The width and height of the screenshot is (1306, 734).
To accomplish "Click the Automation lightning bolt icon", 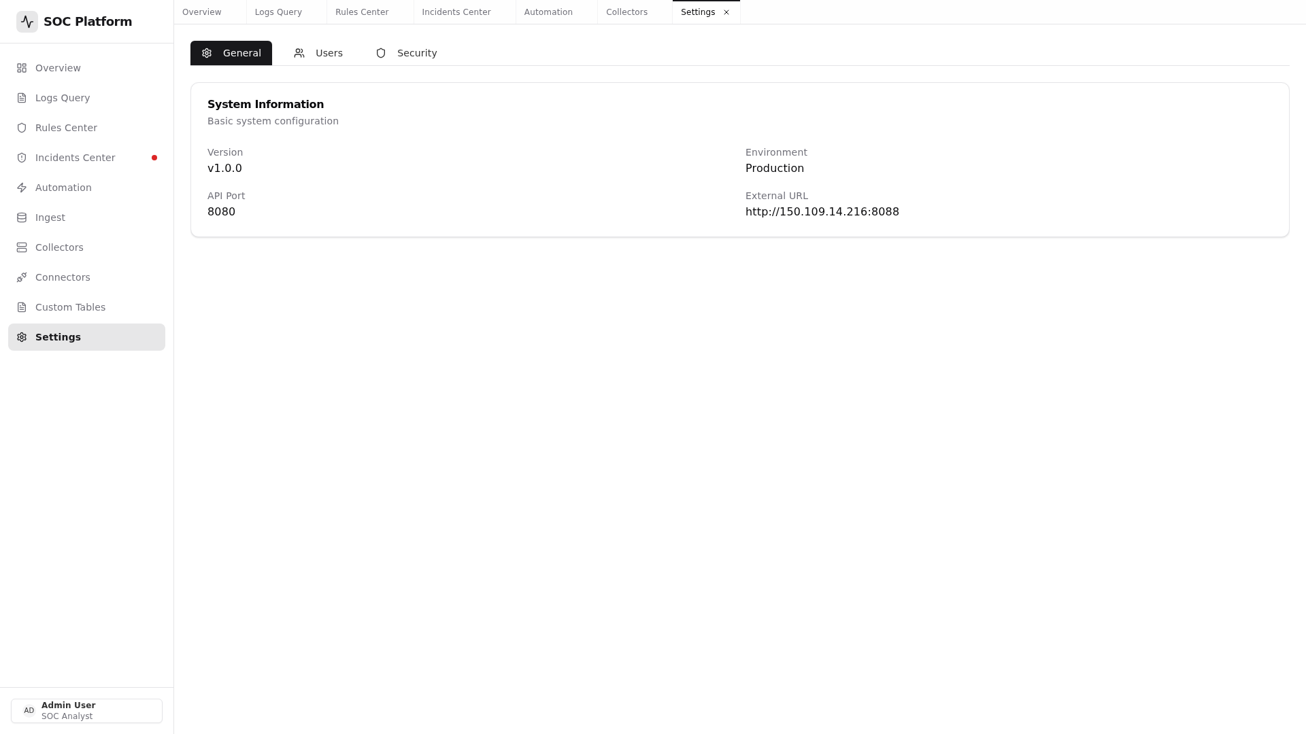I will pyautogui.click(x=22, y=188).
